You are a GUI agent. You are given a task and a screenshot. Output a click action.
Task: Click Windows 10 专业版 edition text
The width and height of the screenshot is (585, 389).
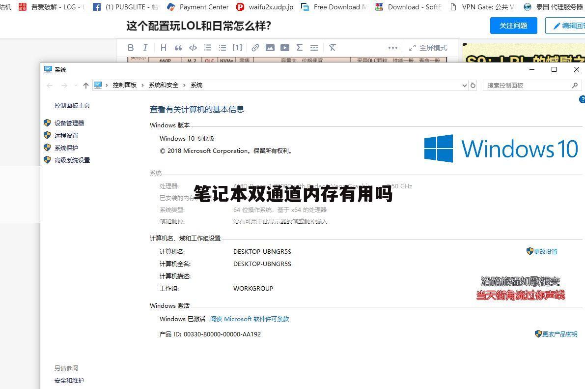[187, 138]
